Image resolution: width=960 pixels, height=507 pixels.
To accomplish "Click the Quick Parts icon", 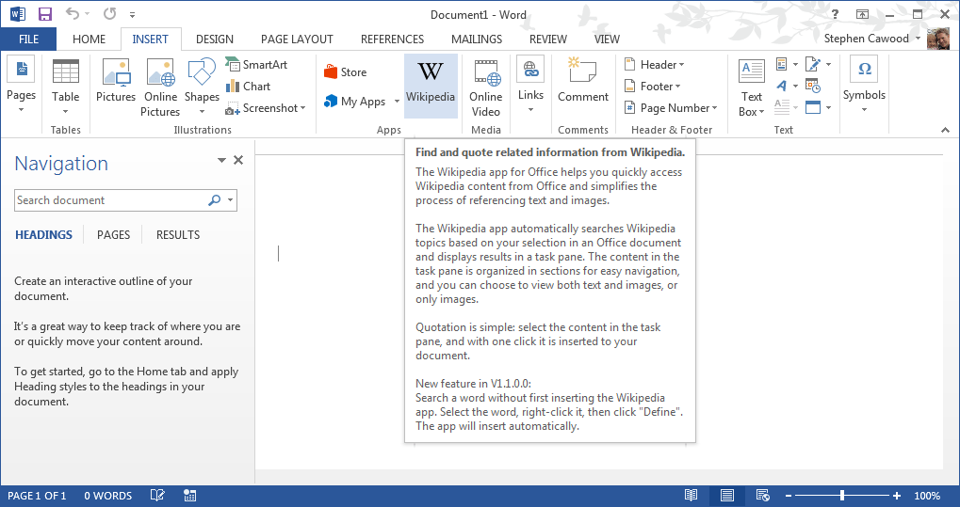I will click(781, 64).
